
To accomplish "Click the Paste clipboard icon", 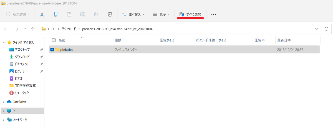I will [69, 14].
